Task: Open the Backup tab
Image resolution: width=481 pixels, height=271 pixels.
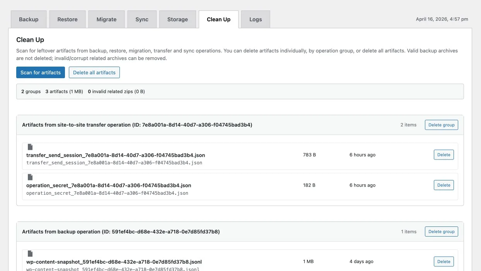Action: (x=29, y=19)
